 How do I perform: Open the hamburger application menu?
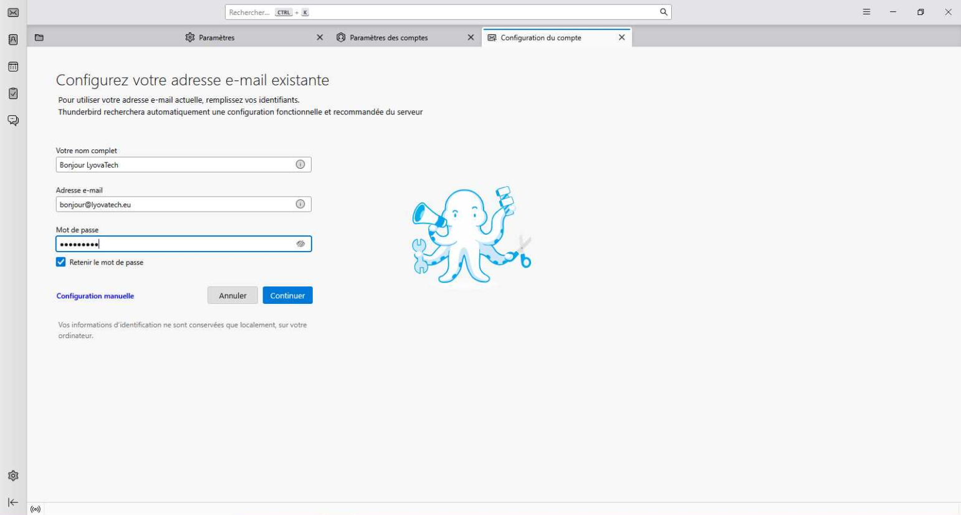pos(866,12)
